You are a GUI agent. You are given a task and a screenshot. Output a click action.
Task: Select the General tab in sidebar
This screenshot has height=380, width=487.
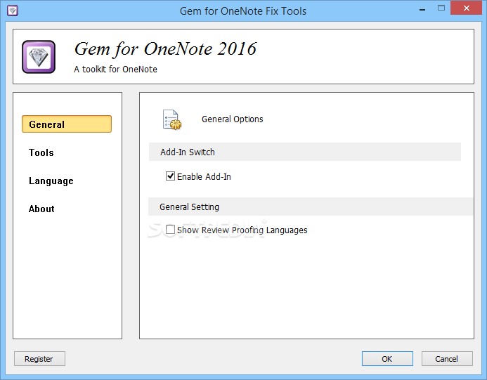pos(67,124)
